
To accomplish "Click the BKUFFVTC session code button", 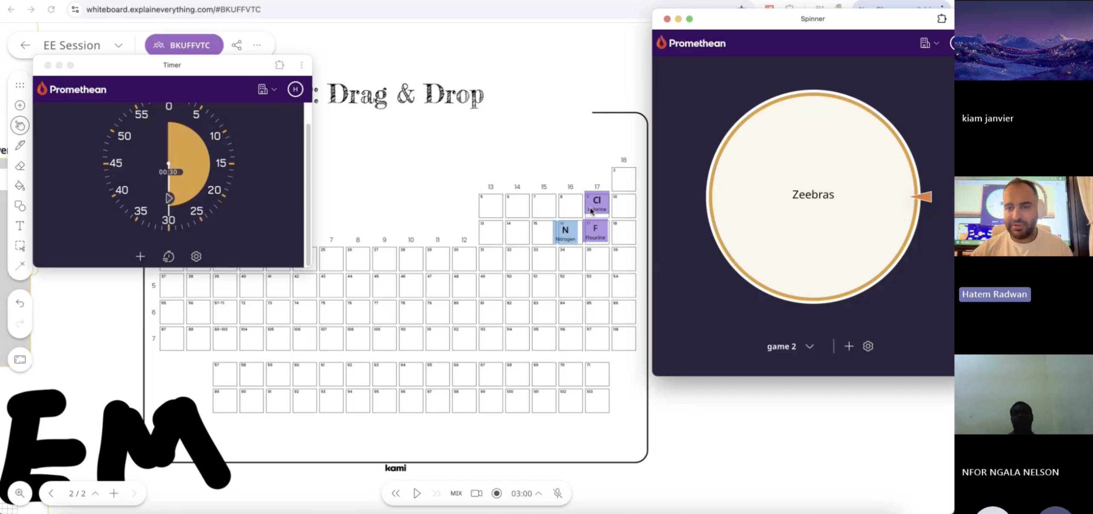I will (x=184, y=45).
